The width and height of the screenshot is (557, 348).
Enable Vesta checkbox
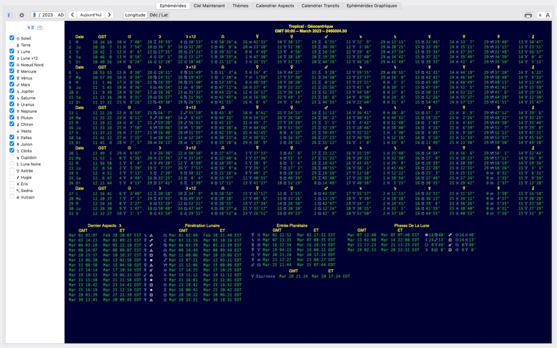12,131
